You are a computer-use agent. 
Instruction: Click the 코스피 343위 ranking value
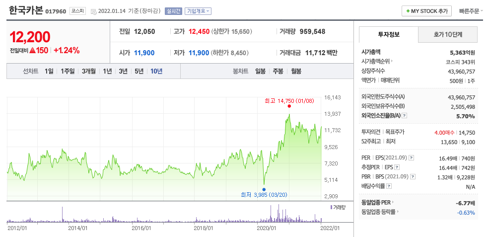point(461,62)
